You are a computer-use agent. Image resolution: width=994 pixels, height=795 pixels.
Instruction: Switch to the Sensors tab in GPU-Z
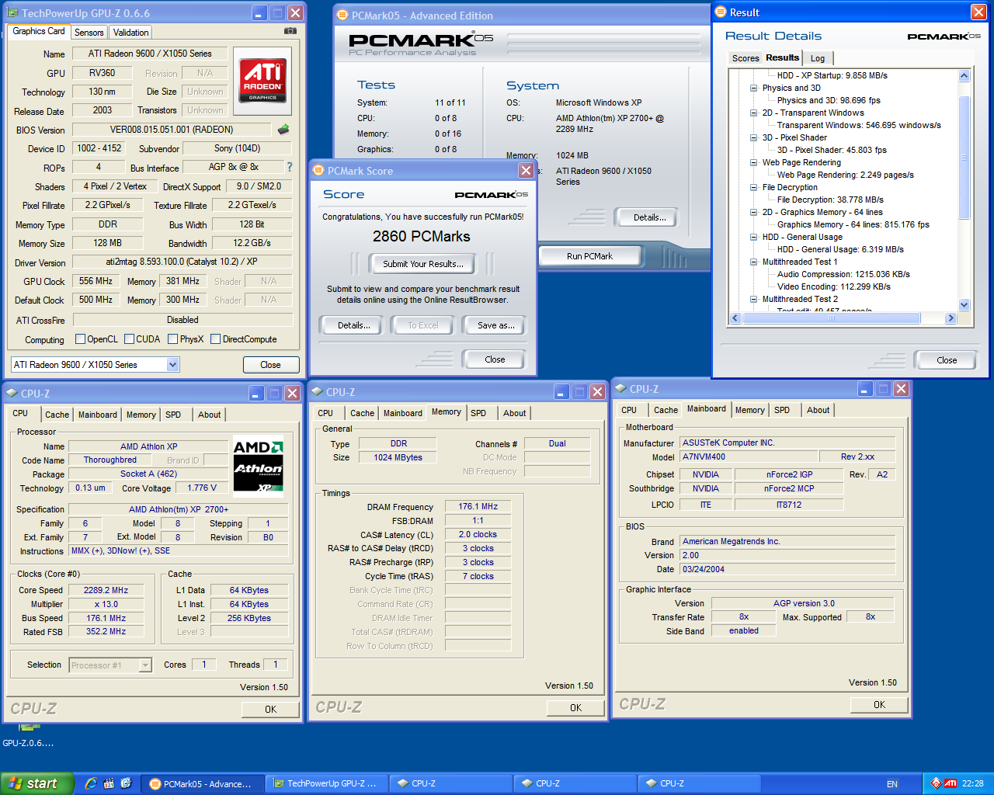pyautogui.click(x=89, y=33)
